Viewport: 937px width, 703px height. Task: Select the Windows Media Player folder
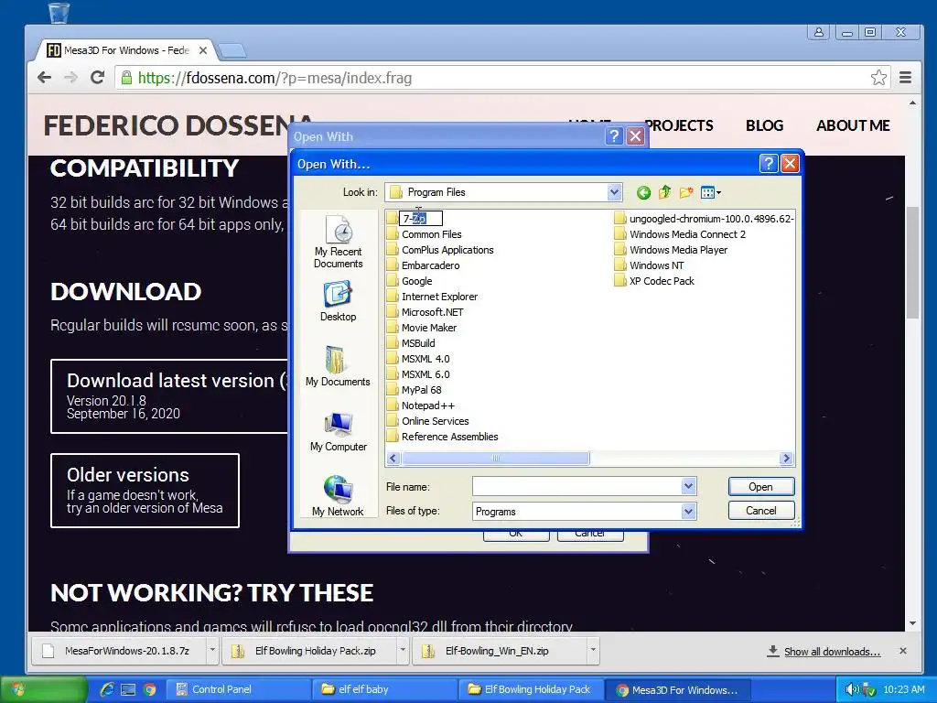pos(671,250)
